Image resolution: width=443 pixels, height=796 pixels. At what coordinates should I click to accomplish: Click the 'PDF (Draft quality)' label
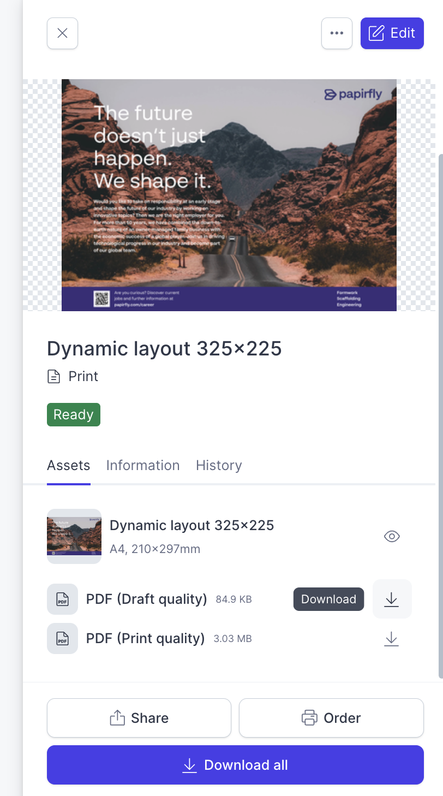[x=147, y=599]
